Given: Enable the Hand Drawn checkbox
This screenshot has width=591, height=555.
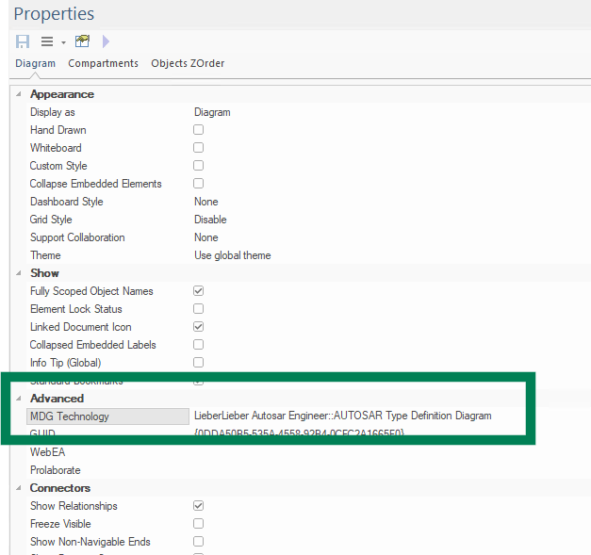Looking at the screenshot, I should coord(198,130).
